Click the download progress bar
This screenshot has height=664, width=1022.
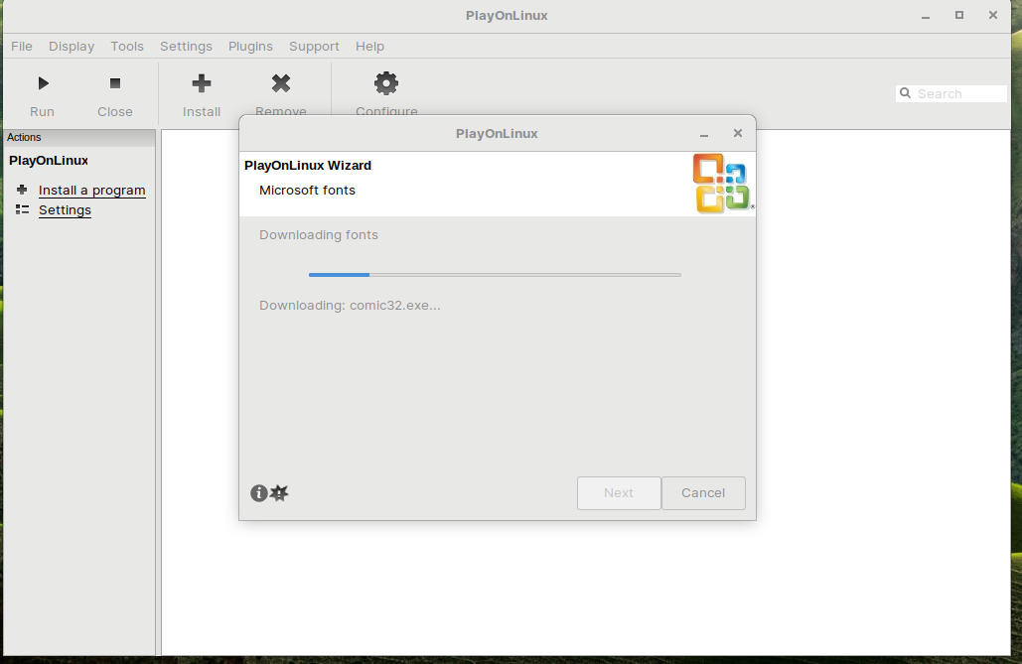495,275
